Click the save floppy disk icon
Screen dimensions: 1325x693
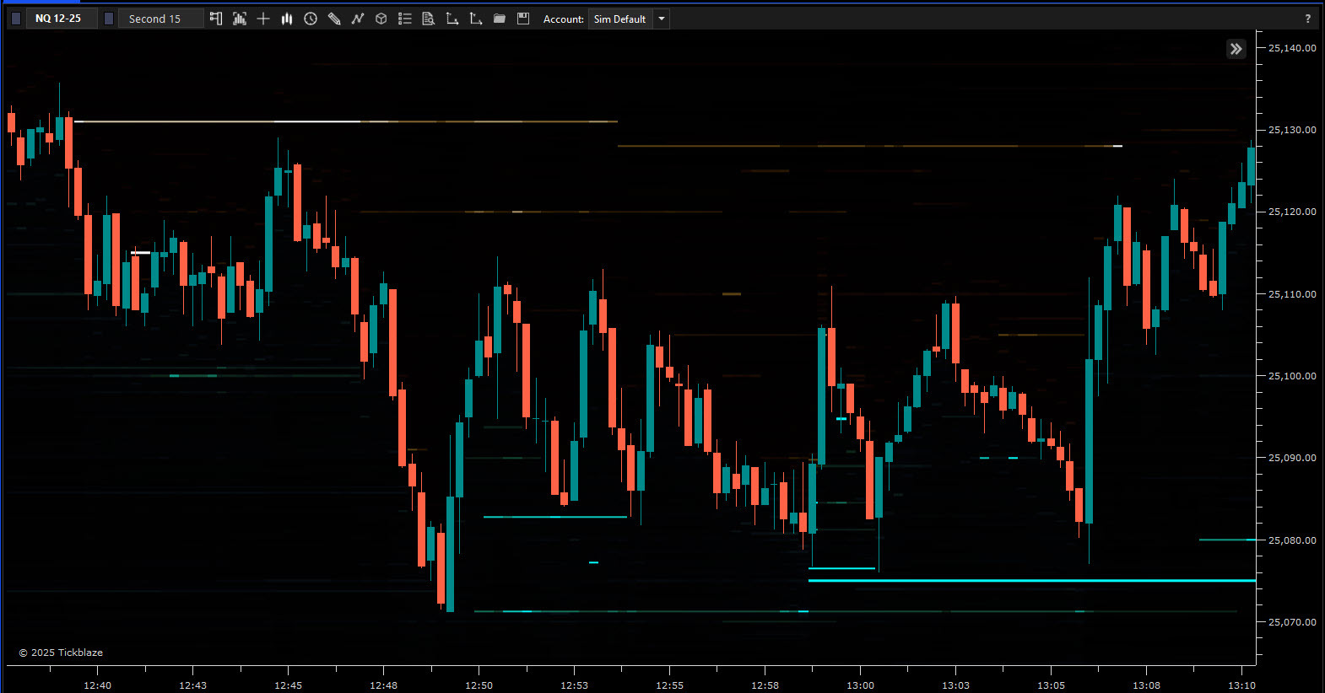tap(523, 19)
